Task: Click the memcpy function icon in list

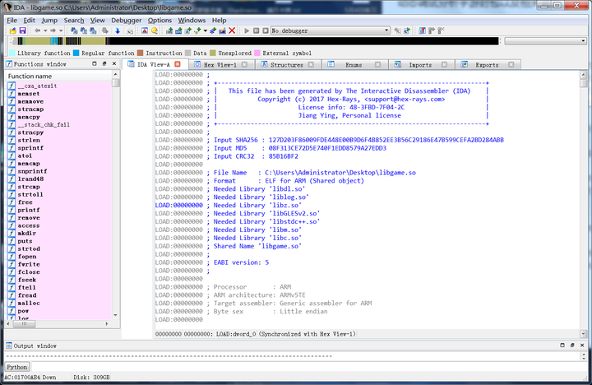Action: (x=10, y=117)
